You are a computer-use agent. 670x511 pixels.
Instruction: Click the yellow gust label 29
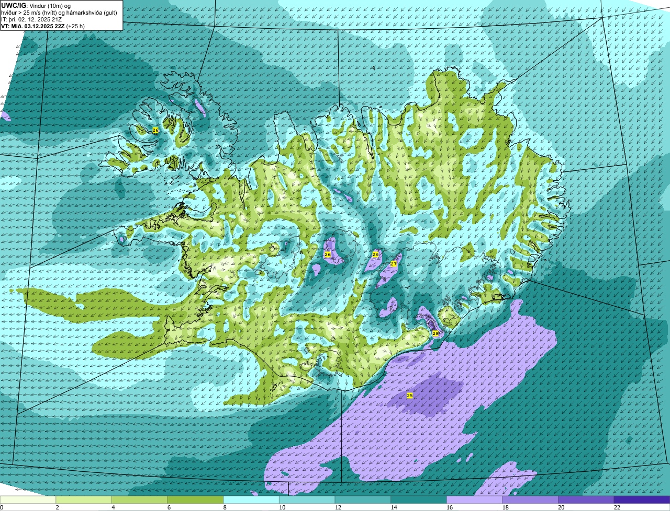point(435,333)
